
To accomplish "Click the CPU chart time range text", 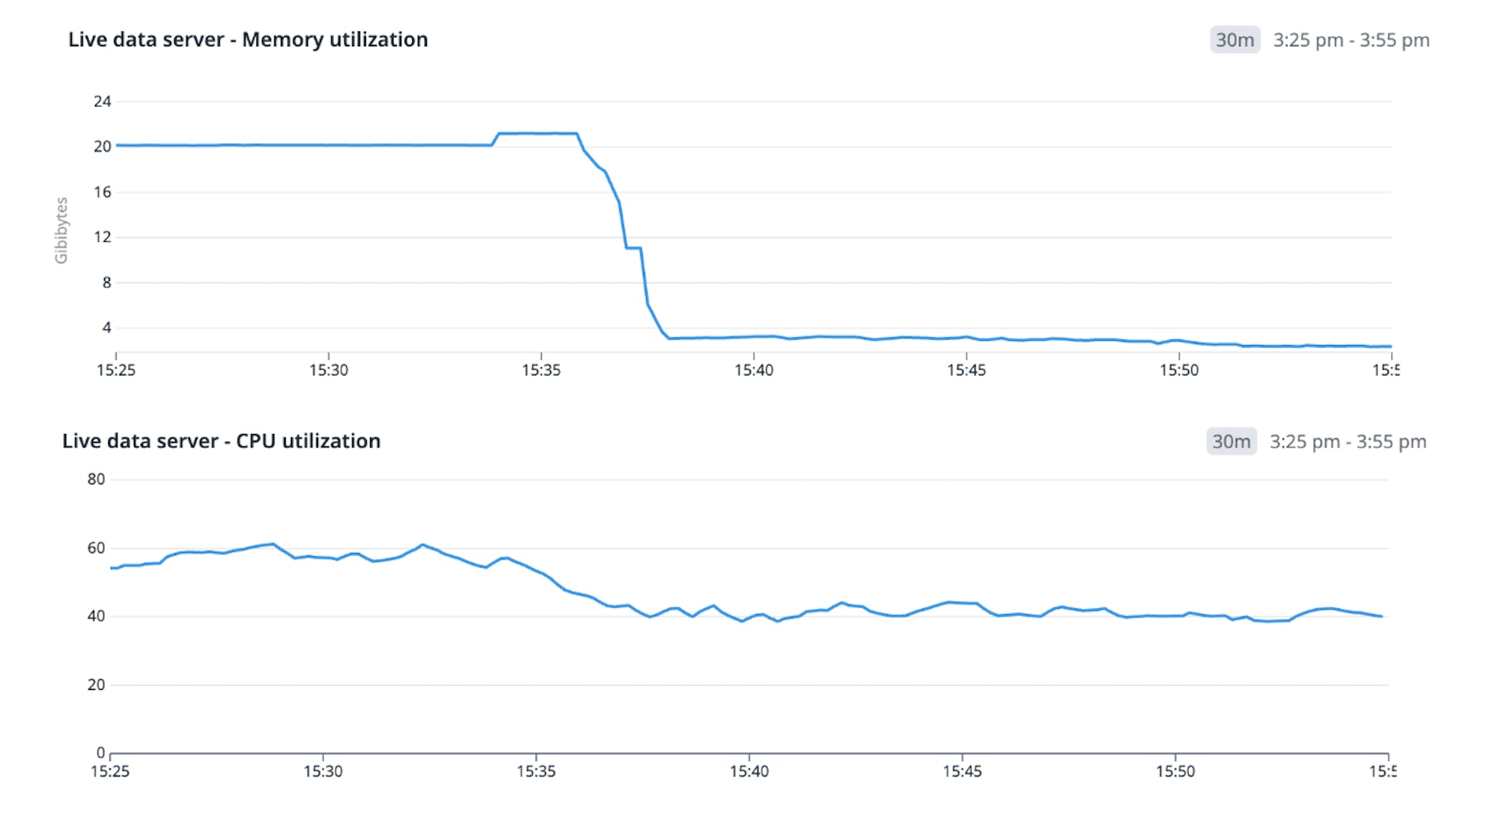I will pyautogui.click(x=1347, y=442).
